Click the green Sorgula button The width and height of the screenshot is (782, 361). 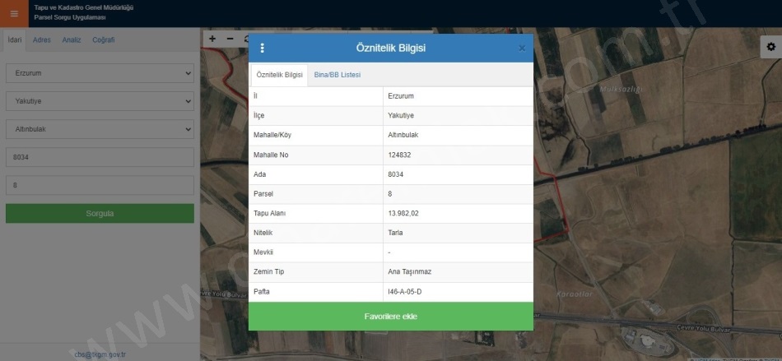[100, 214]
